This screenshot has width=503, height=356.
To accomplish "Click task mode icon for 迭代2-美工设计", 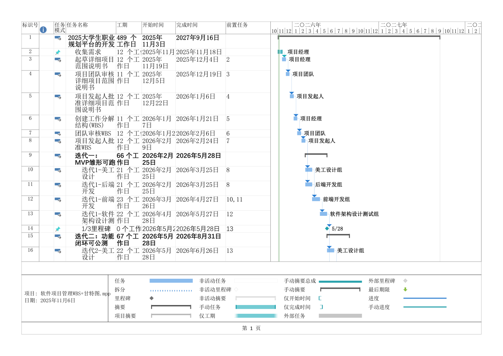I will 58,251.
